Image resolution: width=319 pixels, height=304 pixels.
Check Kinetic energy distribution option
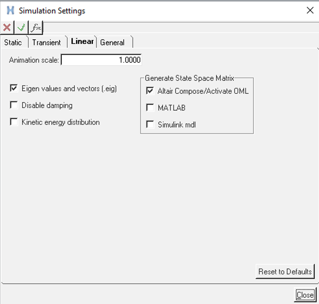[x=14, y=123]
